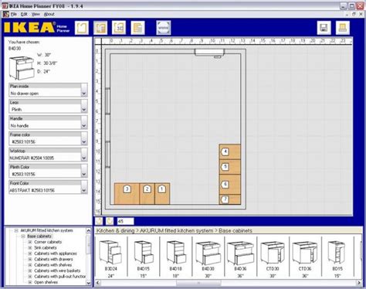Click the rotation angle input field
This screenshot has width=366, height=289.
coord(125,221)
